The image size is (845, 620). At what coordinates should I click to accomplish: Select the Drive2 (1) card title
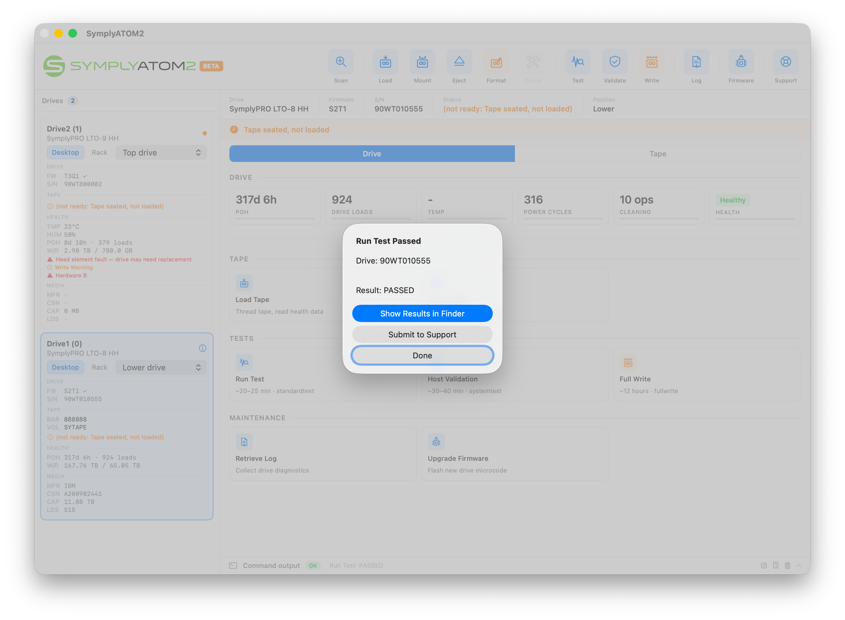tap(64, 129)
